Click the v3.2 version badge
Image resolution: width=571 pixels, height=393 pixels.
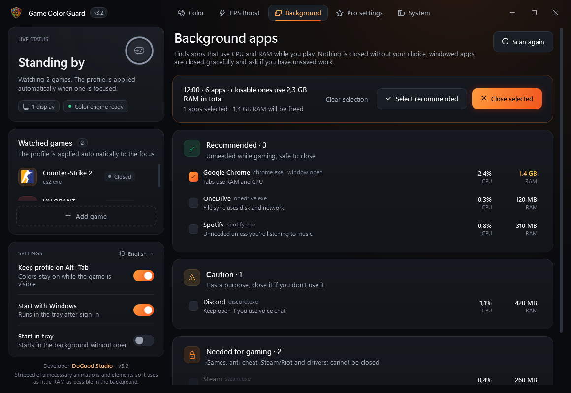click(98, 13)
